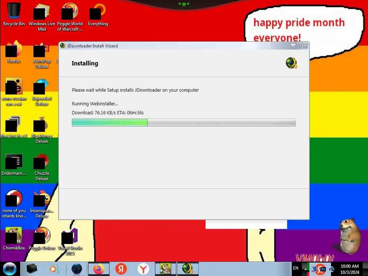Open the Windows Start menu orb

click(10, 269)
